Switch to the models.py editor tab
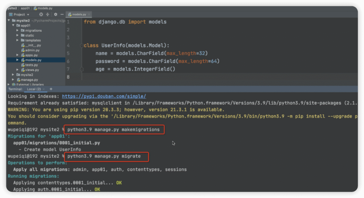Screen dimensions: 364x198 point(79,15)
